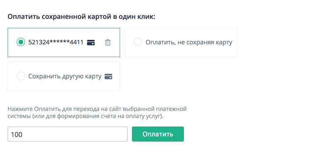The image size is (331, 152).
Task: Click heading Оплатить сохраненной картой в один клик
Action: 82,17
